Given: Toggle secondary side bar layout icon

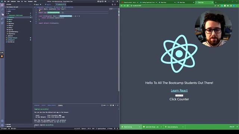Looking at the screenshot, I should (103, 1).
